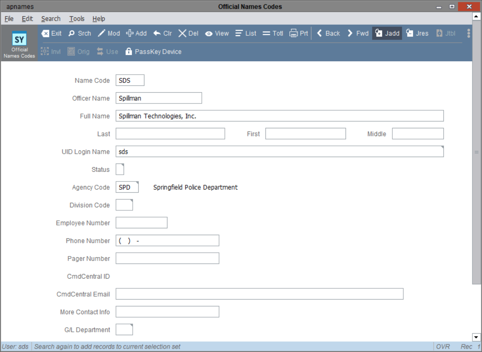482x352 pixels.
Task: Show the record List
Action: (246, 33)
